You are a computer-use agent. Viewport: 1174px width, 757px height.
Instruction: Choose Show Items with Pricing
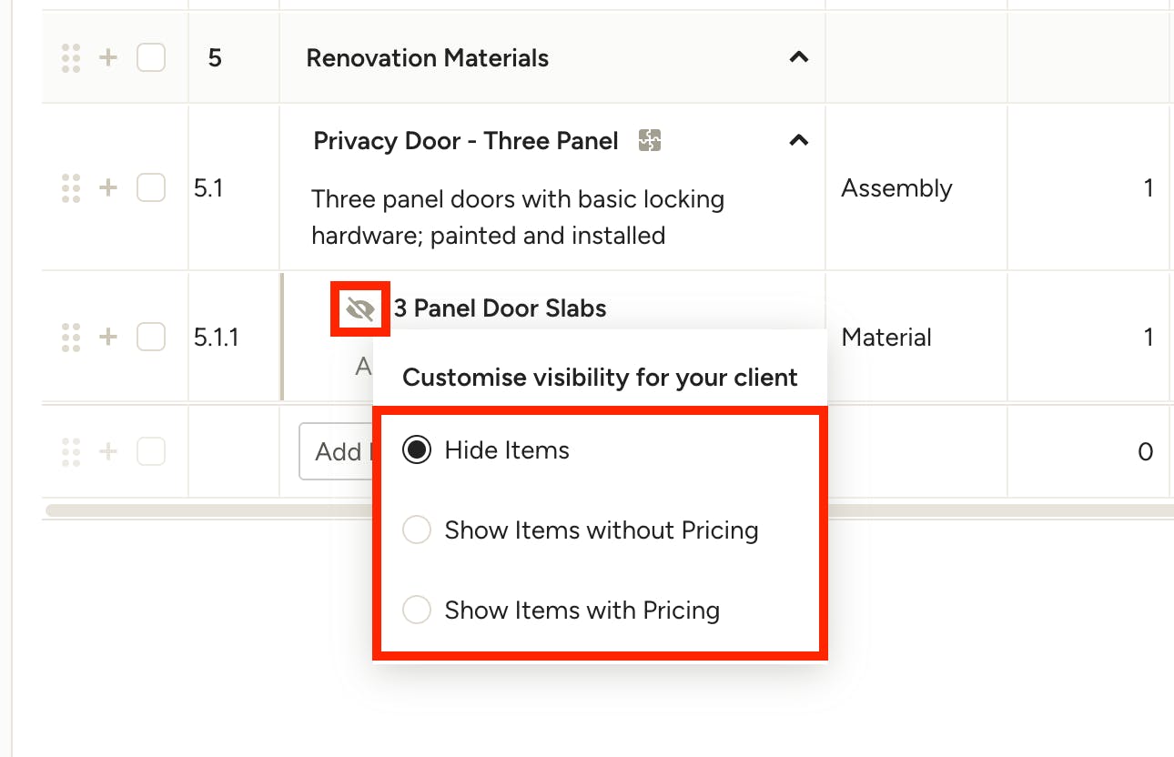(x=417, y=611)
